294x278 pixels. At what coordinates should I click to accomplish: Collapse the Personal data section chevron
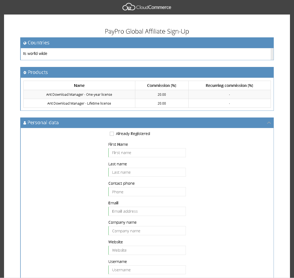pyautogui.click(x=269, y=123)
